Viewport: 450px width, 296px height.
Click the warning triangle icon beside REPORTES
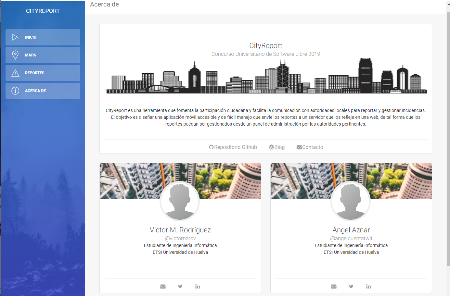pos(15,73)
